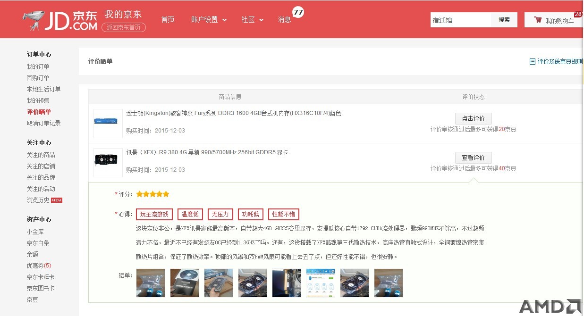Open the Kingston Fury DDR3 product title
This screenshot has width=584, height=316.
point(233,113)
